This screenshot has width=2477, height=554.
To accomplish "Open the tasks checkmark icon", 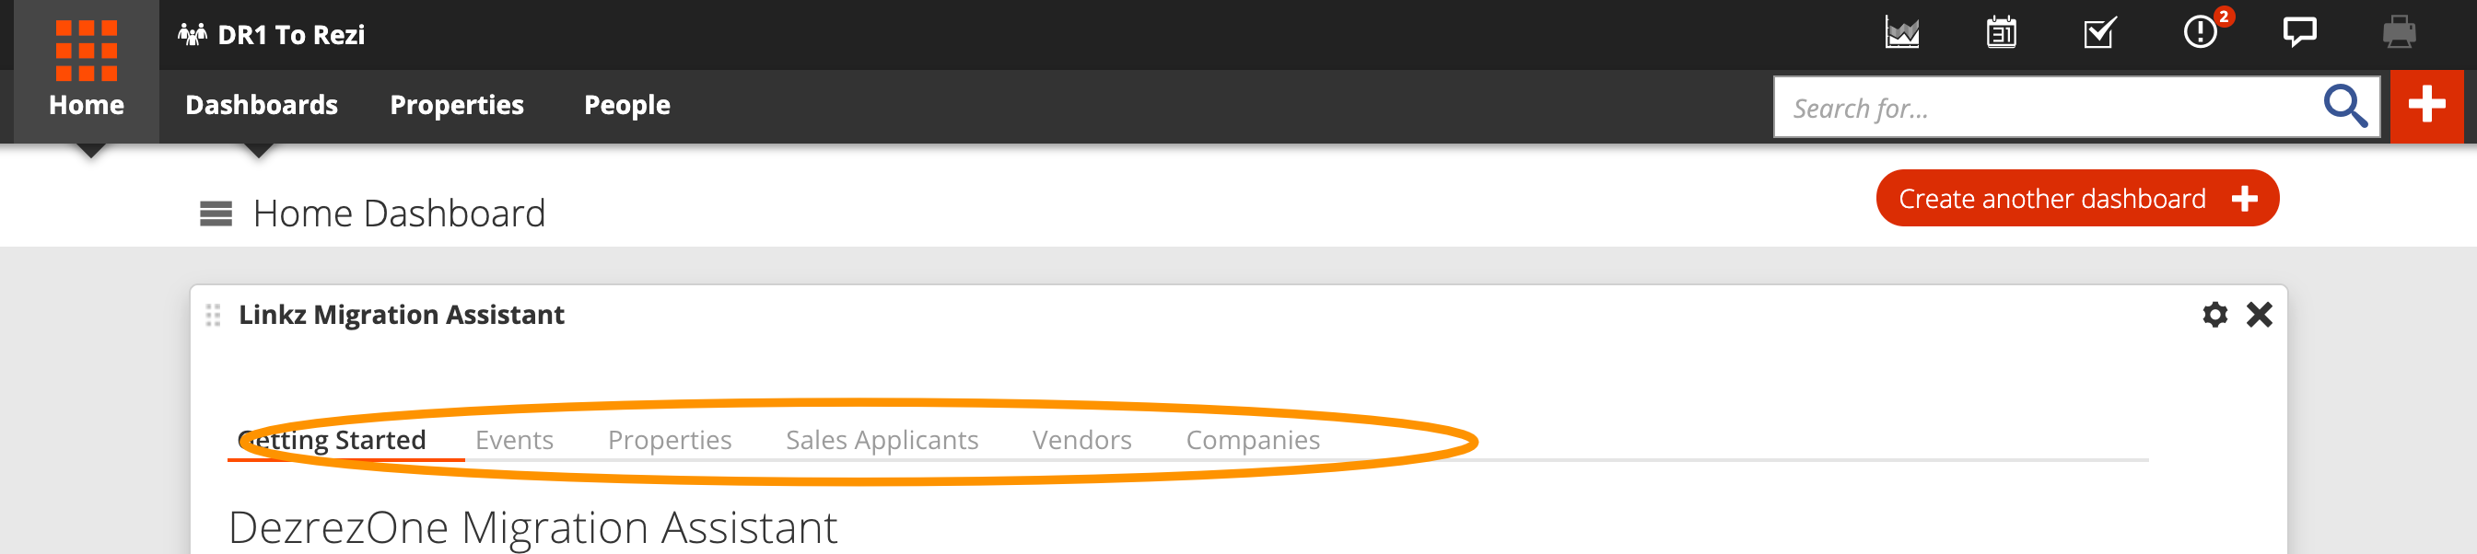I will (2100, 32).
